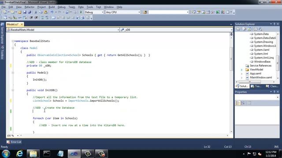Screen dimensions: 282x158
Task: Click inside the Find combo box field
Action: (167, 12)
